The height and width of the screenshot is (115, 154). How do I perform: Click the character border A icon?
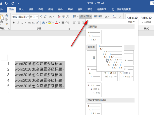pos(67,17)
